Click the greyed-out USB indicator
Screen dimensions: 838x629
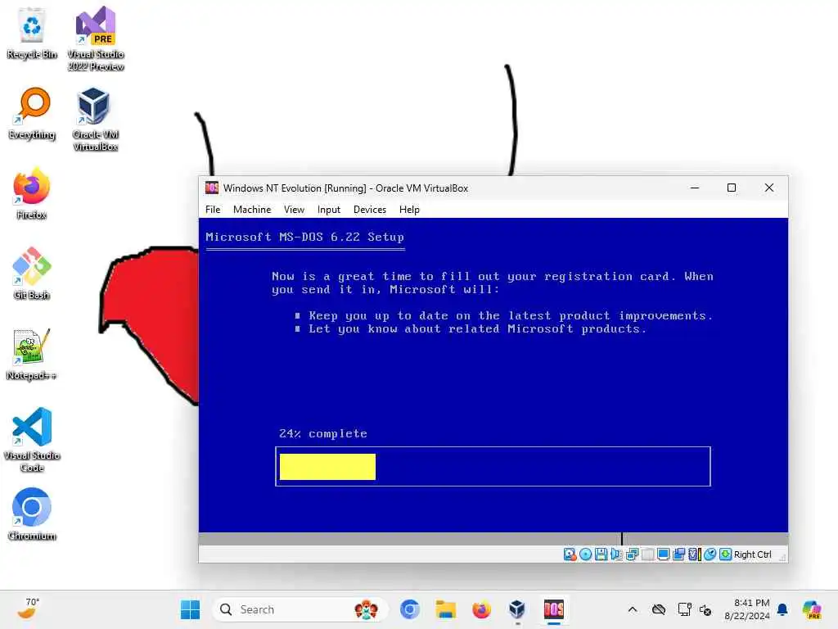tap(648, 554)
